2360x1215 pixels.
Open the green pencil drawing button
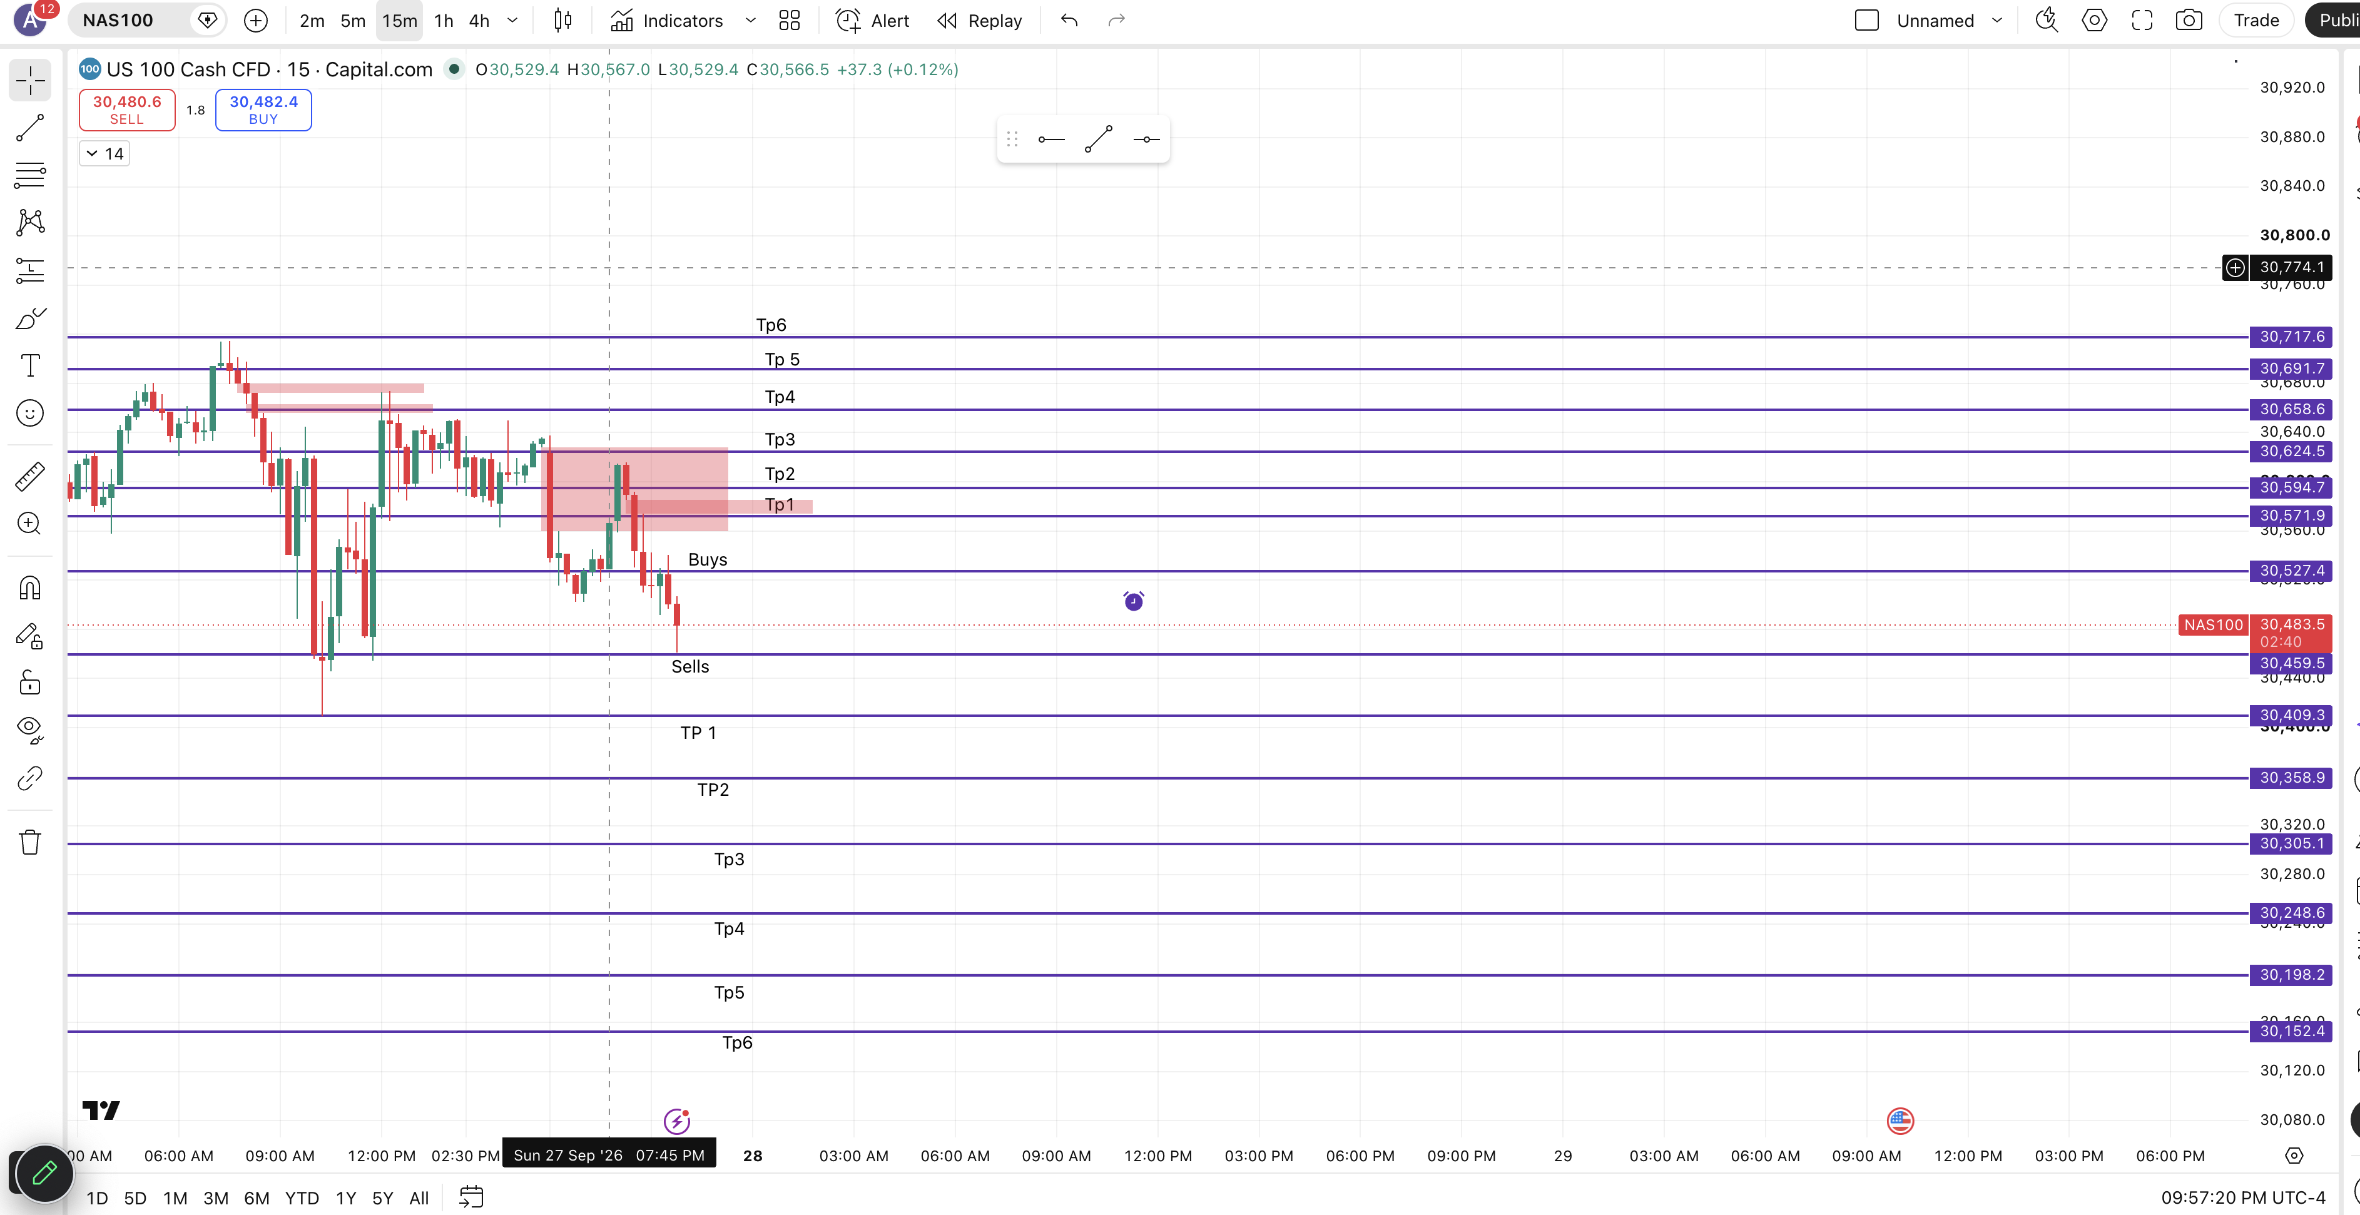44,1174
